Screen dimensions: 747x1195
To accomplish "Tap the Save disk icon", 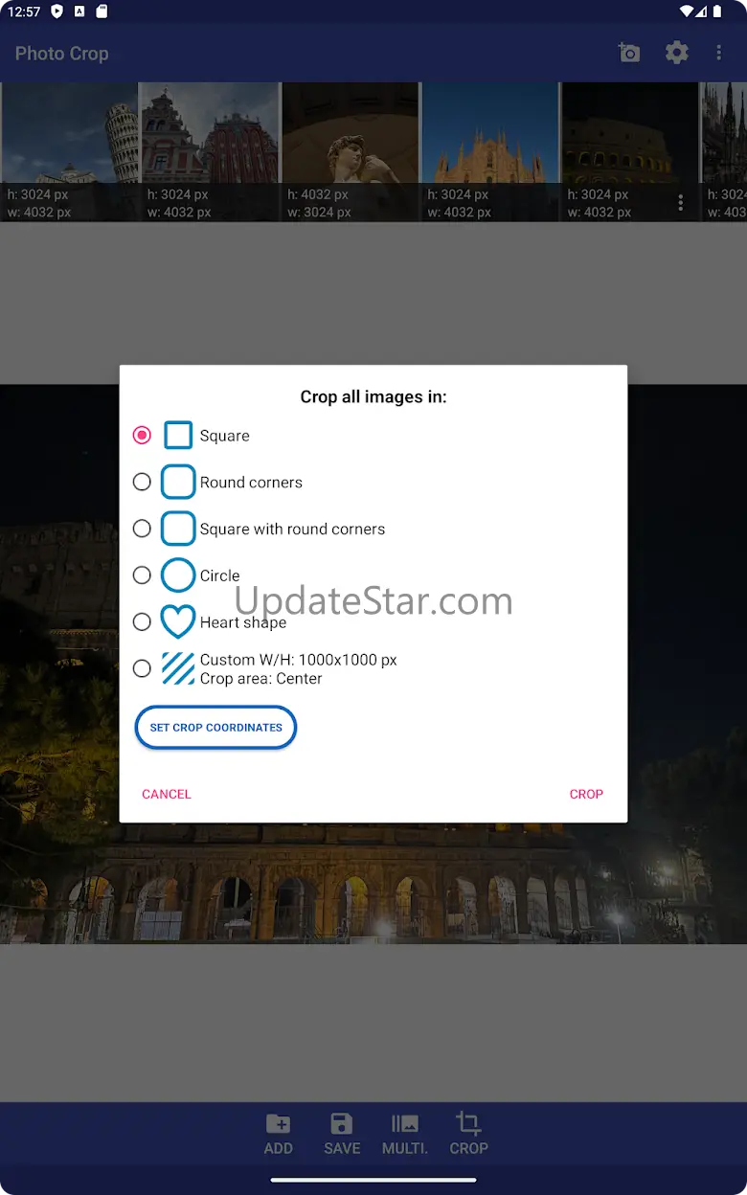I will pos(342,1123).
